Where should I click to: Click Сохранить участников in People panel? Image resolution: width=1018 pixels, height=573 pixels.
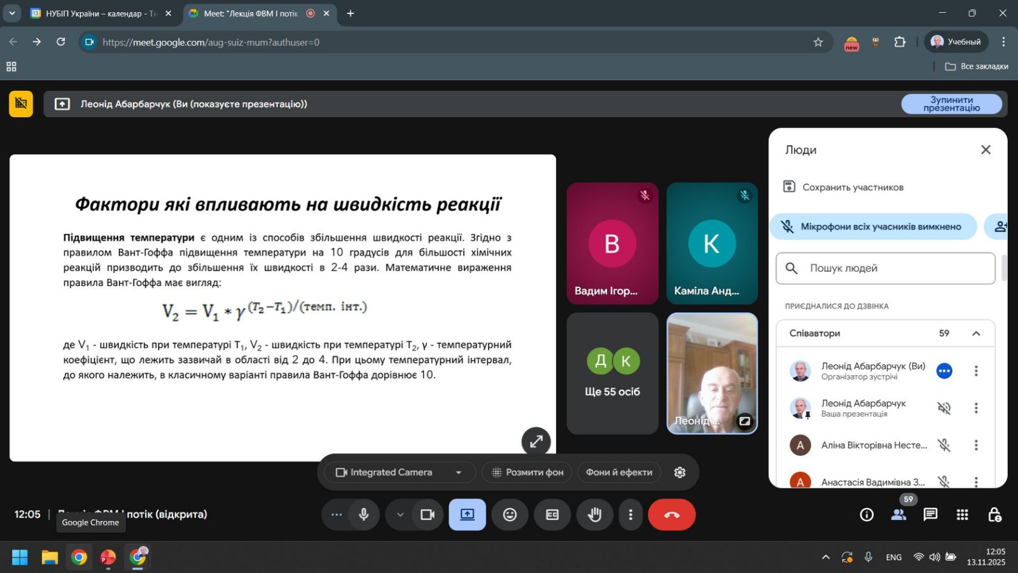(844, 187)
